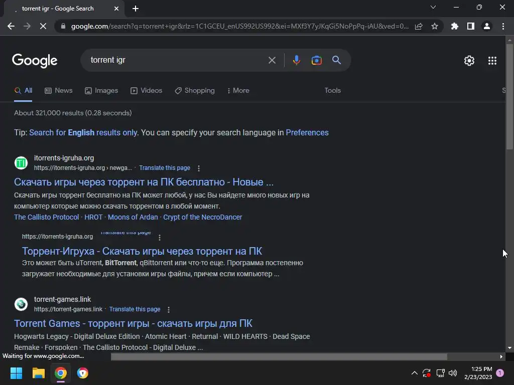
Task: Open the Brave browser taskbar icon
Action: point(83,373)
